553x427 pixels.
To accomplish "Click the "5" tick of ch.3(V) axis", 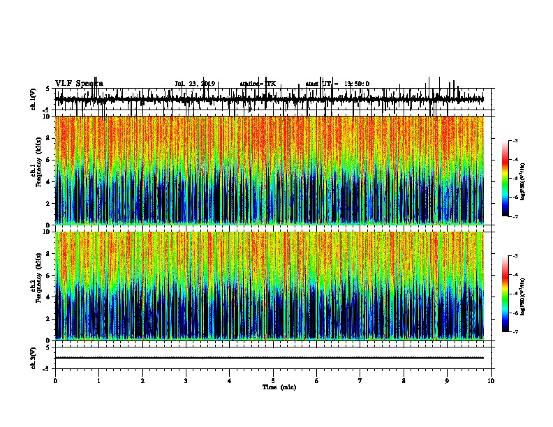I will pyautogui.click(x=49, y=347).
